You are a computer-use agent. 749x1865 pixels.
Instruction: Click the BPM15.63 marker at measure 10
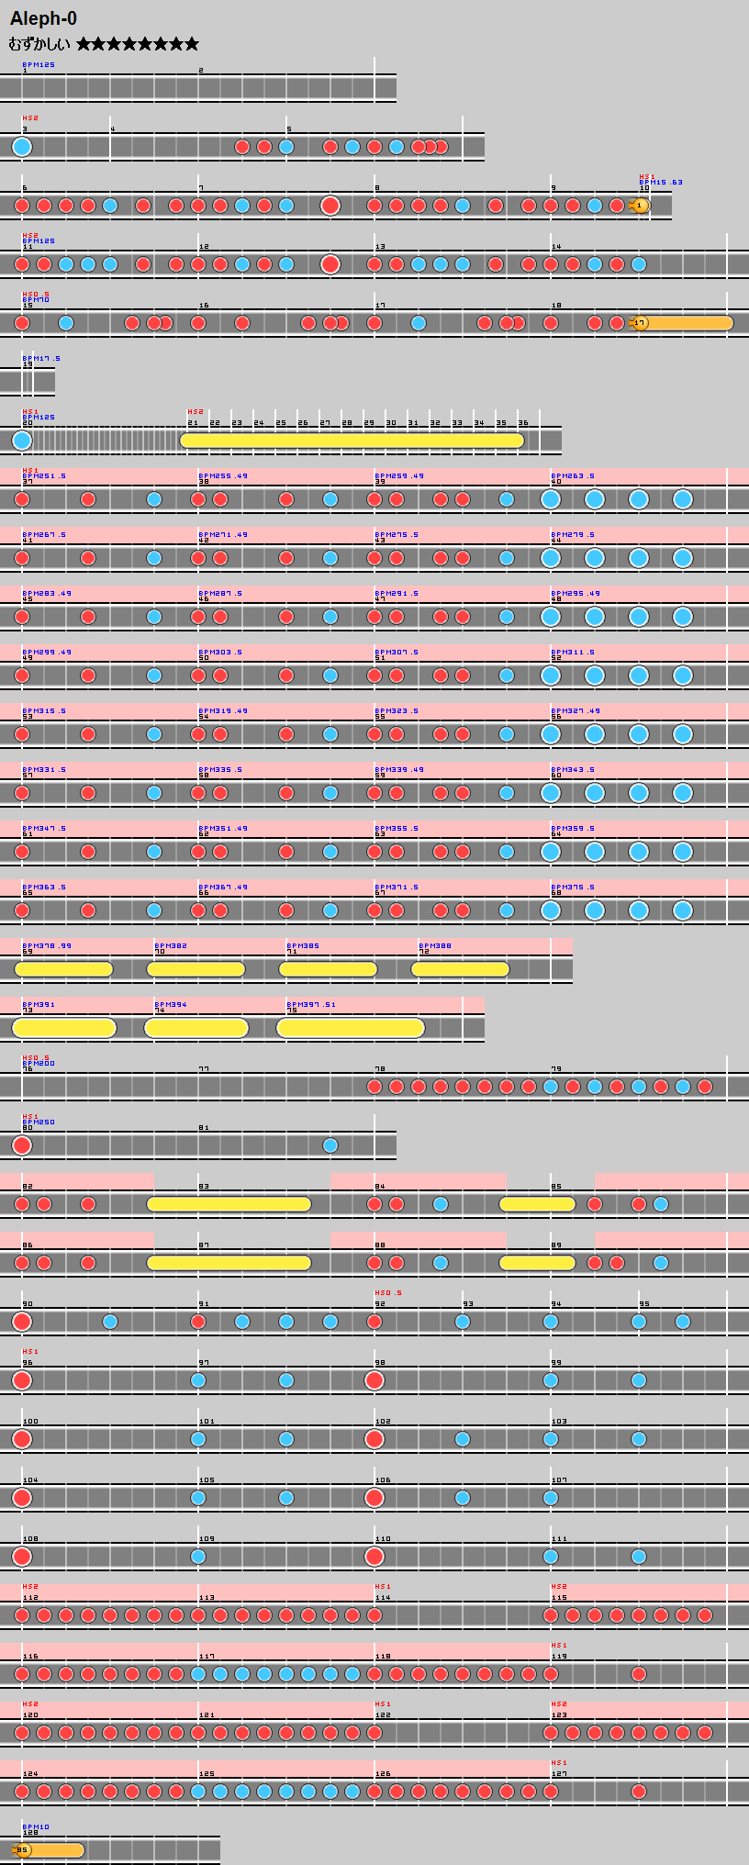pos(661,183)
